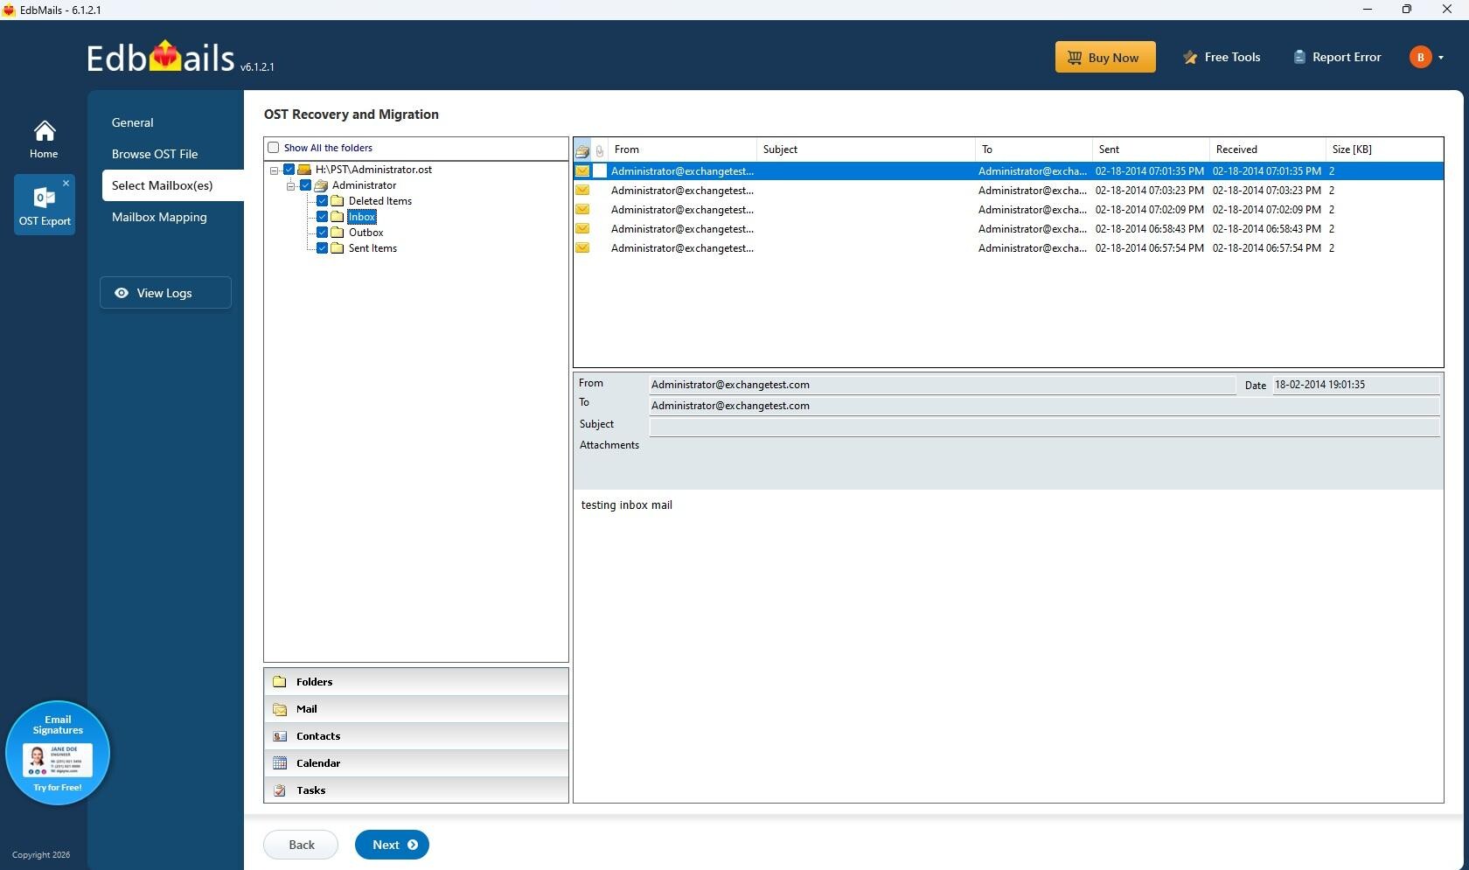Open the account dropdown arrow beside avatar

(1441, 58)
